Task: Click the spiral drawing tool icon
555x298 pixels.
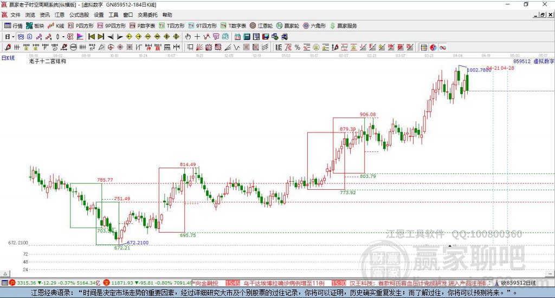Action: pos(55,47)
